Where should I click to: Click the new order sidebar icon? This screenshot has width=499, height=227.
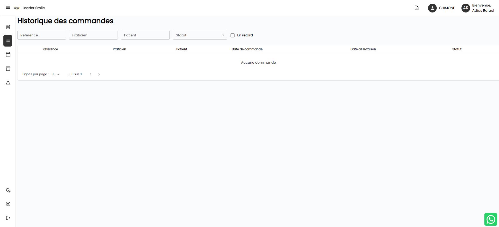[x=8, y=27]
